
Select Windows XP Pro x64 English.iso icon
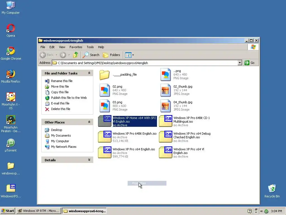105,153
